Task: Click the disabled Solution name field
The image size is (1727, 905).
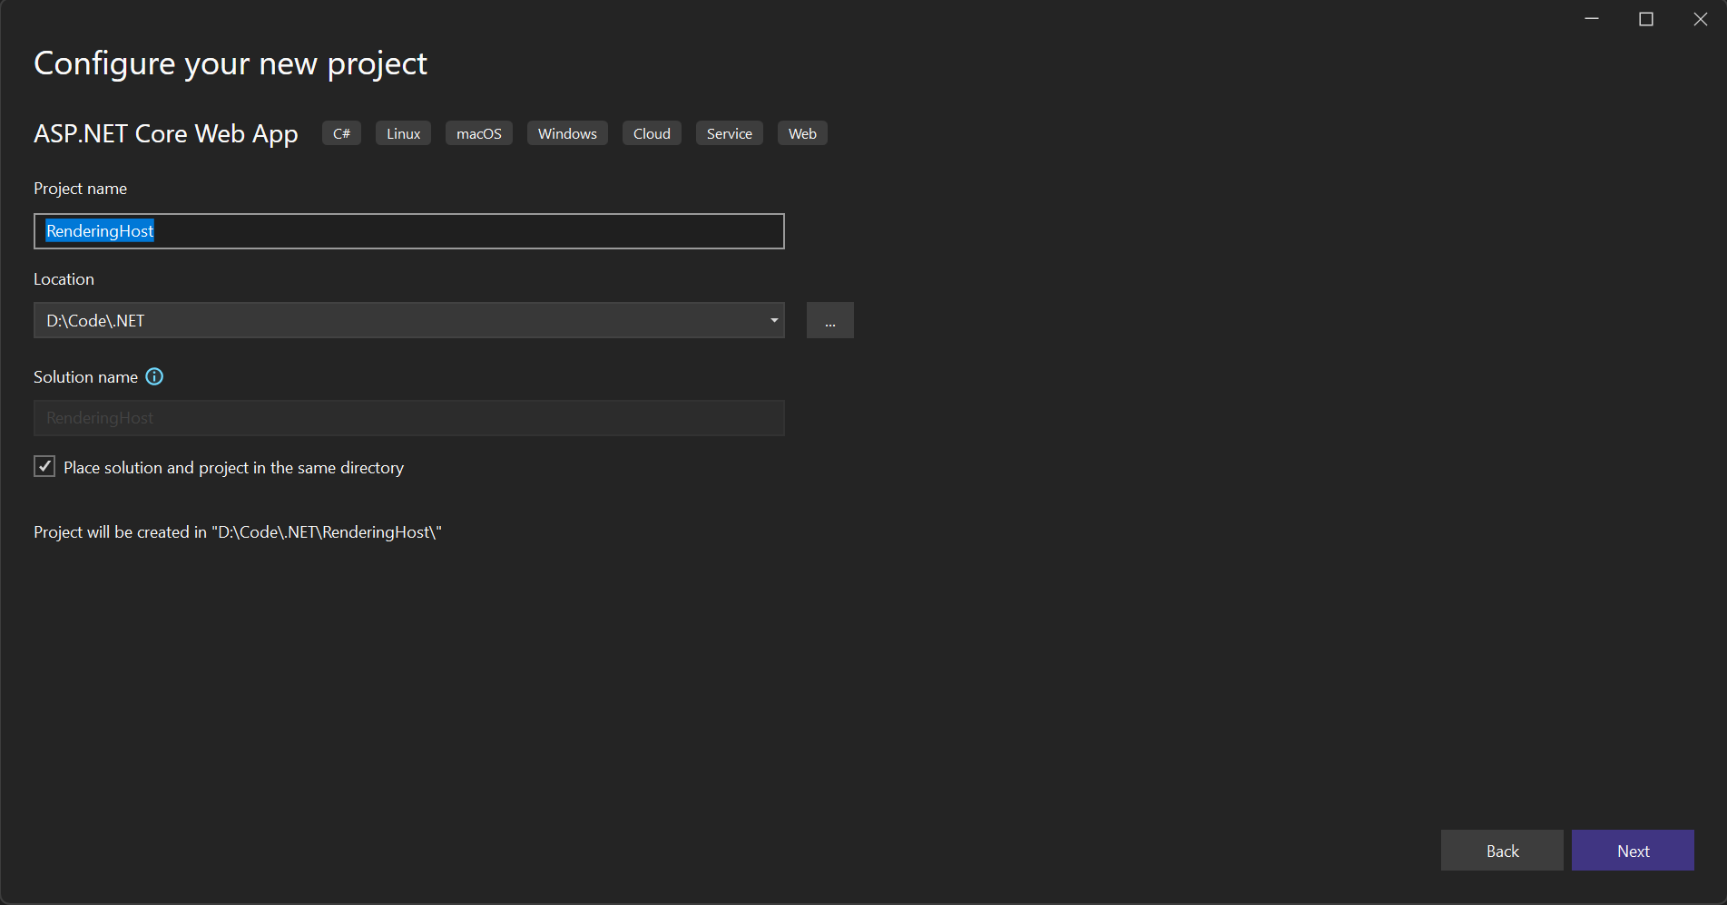Action: coord(408,418)
